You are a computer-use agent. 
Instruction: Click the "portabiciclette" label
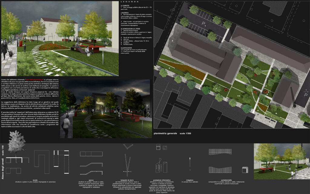226,180
